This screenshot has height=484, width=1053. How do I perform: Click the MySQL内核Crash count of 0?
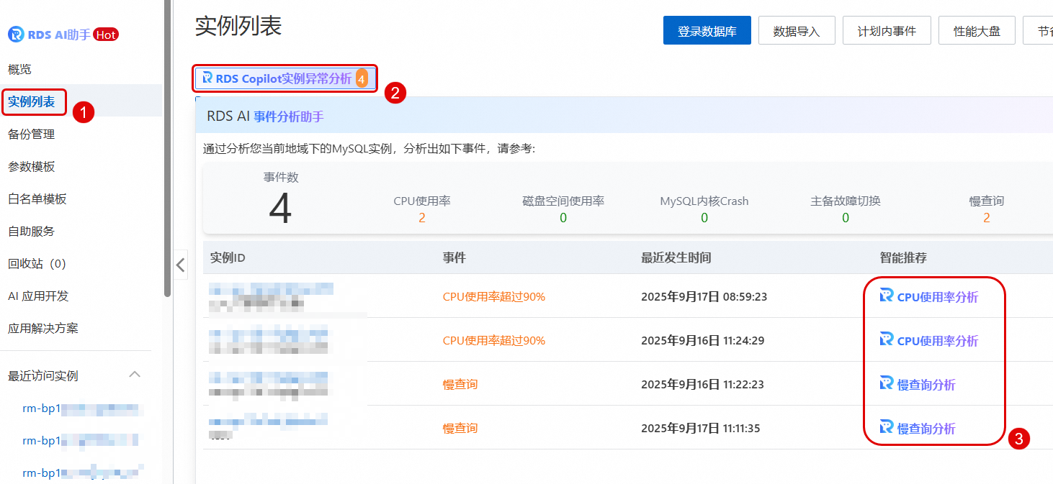pos(704,217)
